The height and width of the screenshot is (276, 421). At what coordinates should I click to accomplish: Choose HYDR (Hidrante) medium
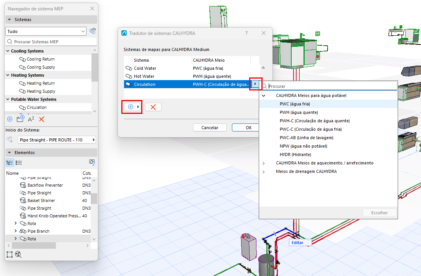click(x=328, y=154)
